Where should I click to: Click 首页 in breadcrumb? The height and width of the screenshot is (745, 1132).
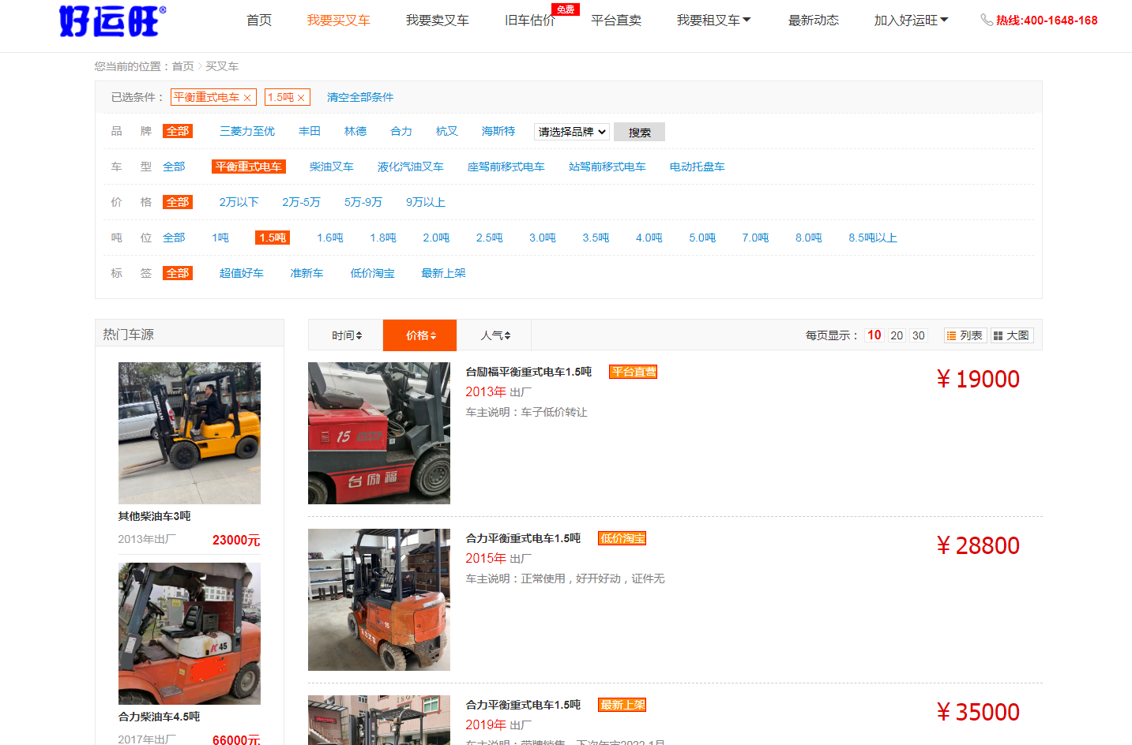point(183,66)
